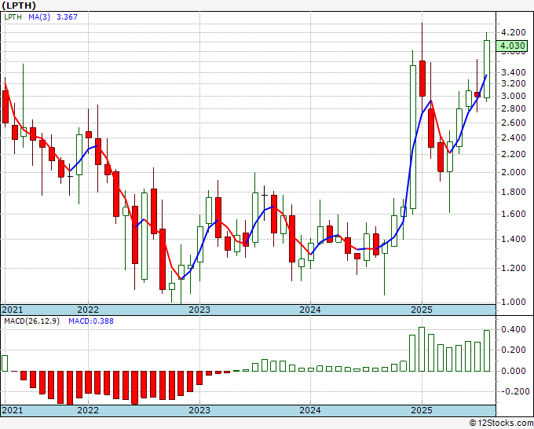Click the 1.000 price axis label
The image size is (534, 429).
513,302
